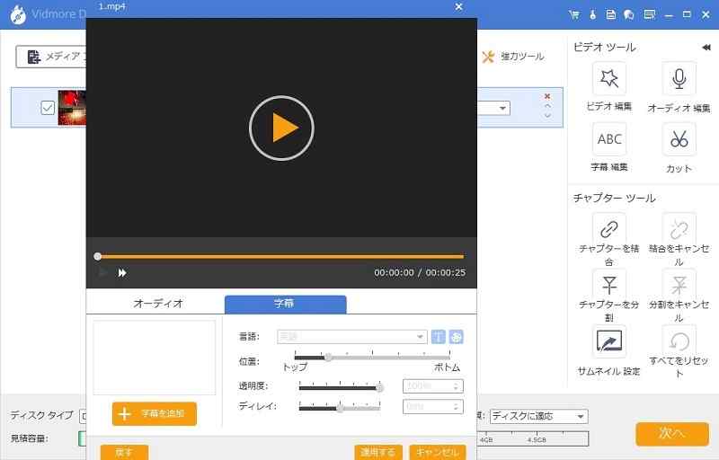Play the video with the large play button
Viewport: 719px width, 460px height.
281,128
